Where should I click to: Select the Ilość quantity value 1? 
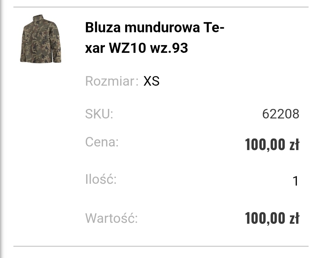(x=295, y=181)
